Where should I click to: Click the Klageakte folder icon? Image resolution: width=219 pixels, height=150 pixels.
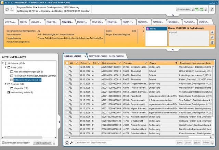click(x=12, y=88)
